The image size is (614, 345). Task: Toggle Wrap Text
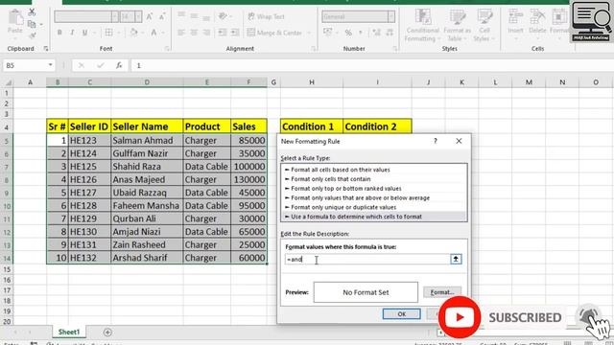click(266, 16)
